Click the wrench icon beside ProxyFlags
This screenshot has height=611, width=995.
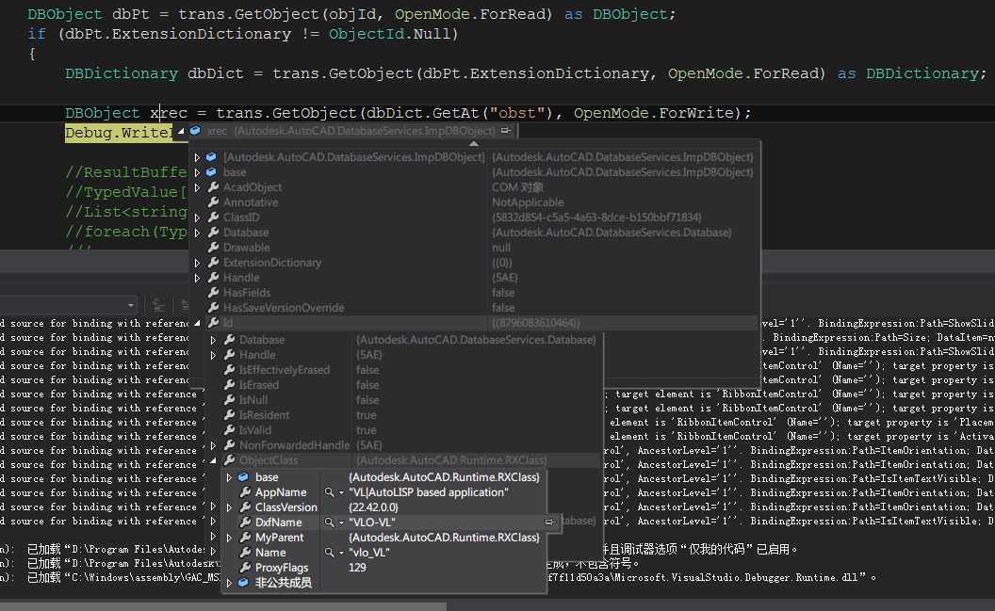(245, 565)
